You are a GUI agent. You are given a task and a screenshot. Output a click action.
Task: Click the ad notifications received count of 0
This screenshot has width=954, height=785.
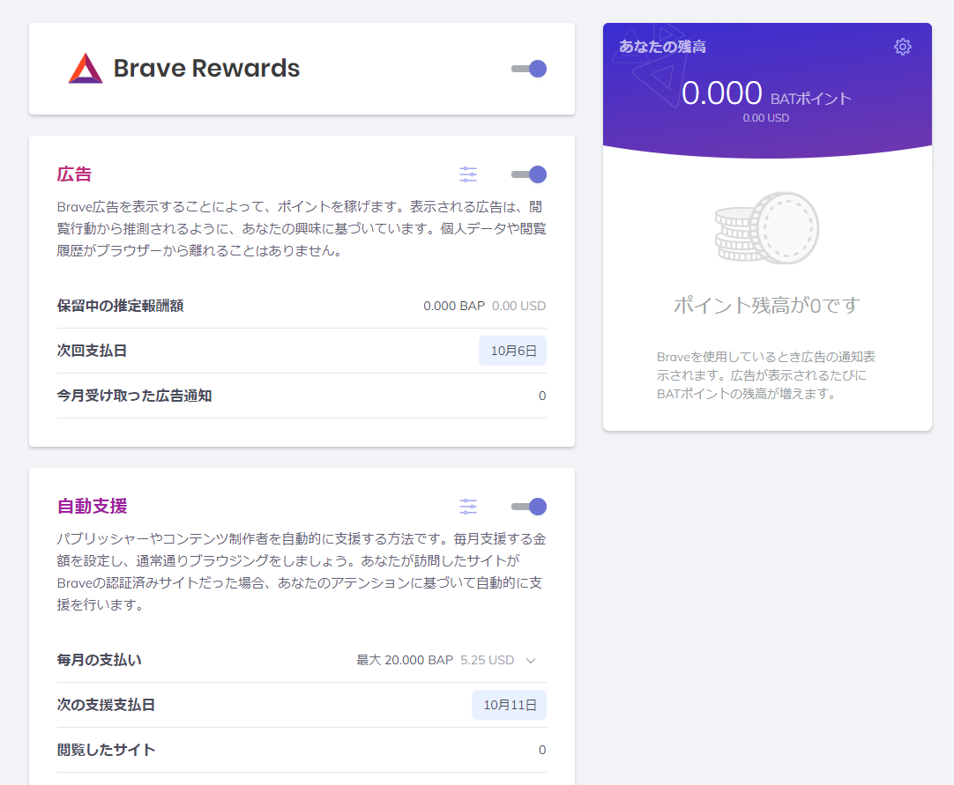[x=542, y=396]
